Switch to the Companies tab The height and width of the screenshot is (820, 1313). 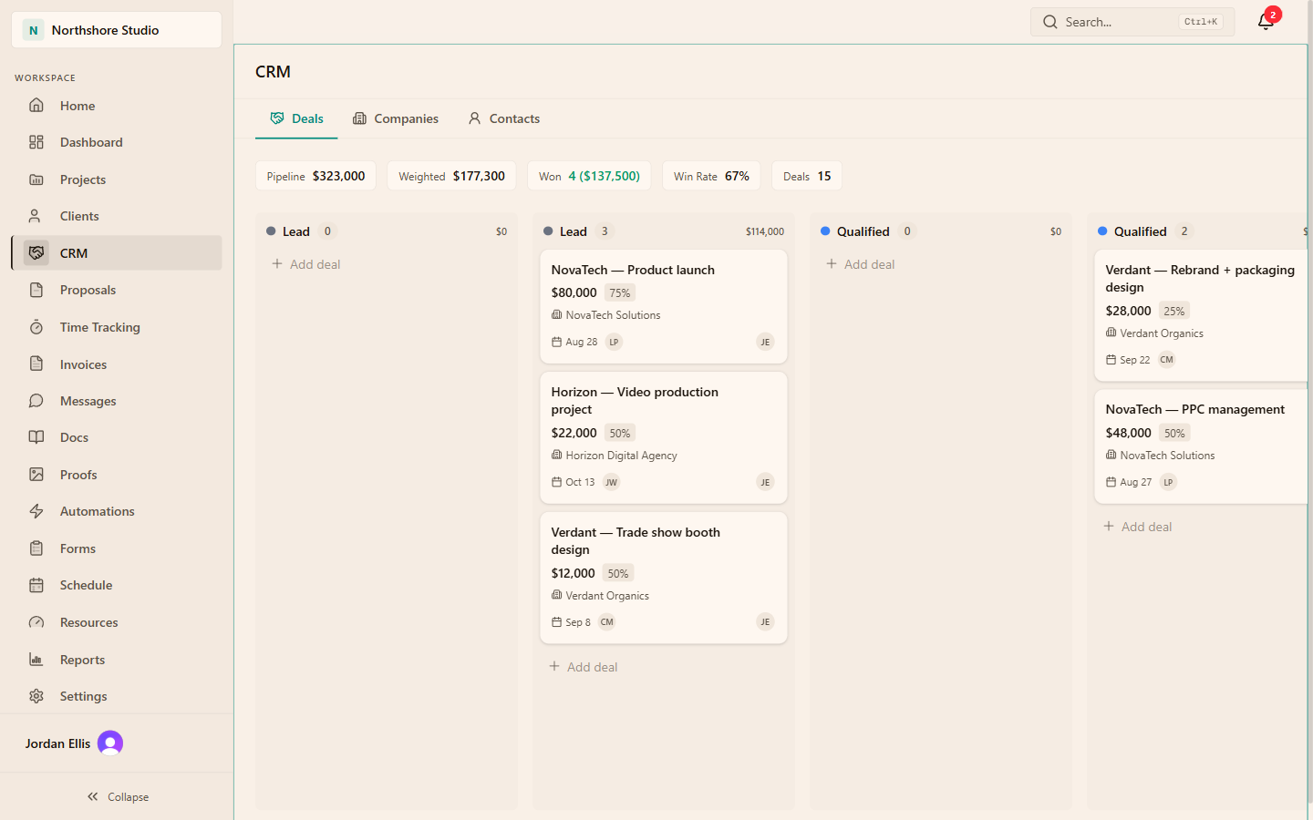pos(396,118)
